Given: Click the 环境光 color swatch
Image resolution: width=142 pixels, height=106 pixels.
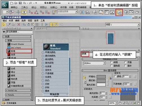Looking at the screenshot, I should 101,77.
